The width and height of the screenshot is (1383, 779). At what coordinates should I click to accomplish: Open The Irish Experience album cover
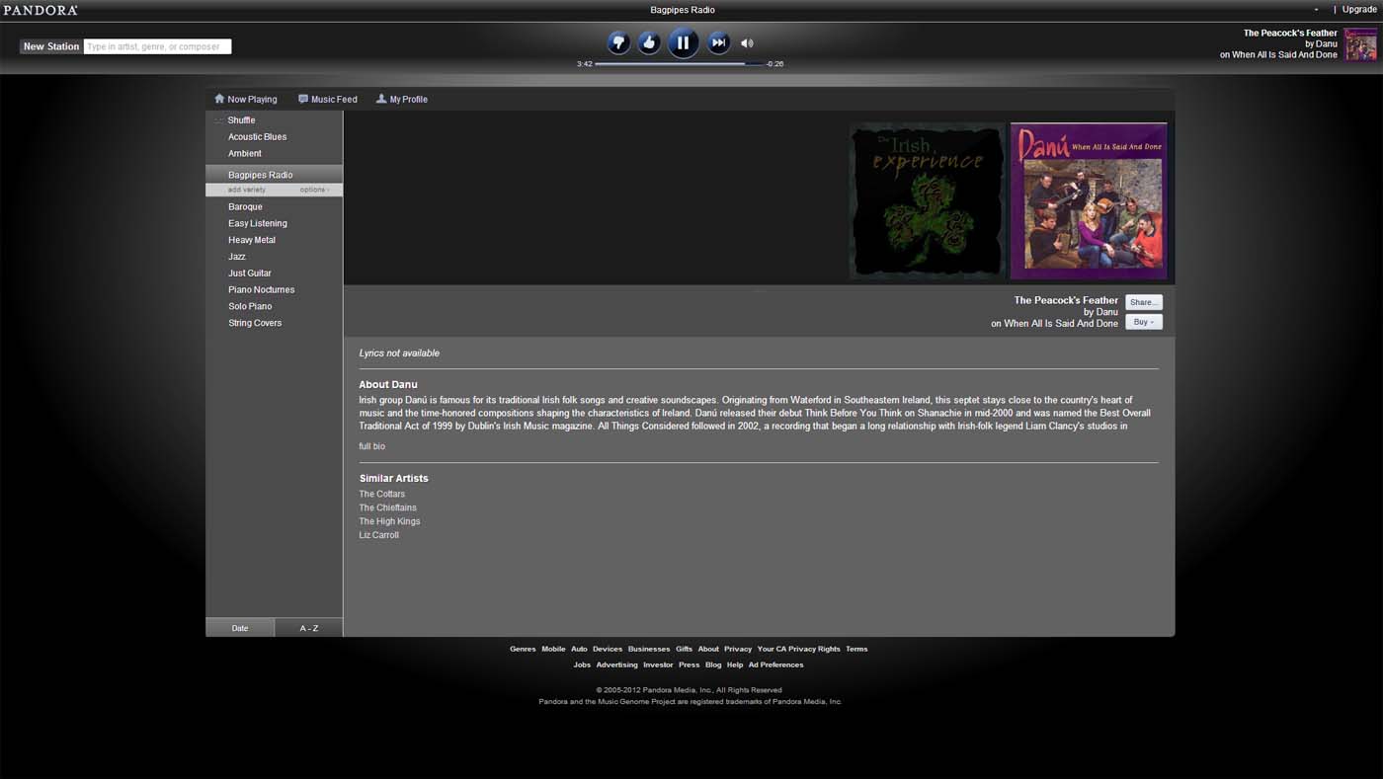(928, 201)
